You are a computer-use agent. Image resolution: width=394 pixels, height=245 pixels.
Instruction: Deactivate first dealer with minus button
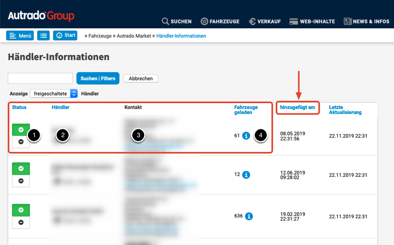[21, 142]
